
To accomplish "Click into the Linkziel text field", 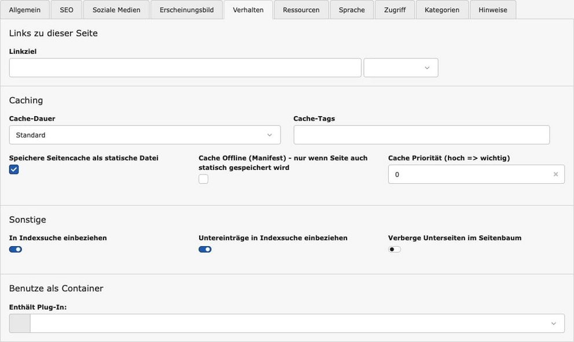I will point(185,68).
